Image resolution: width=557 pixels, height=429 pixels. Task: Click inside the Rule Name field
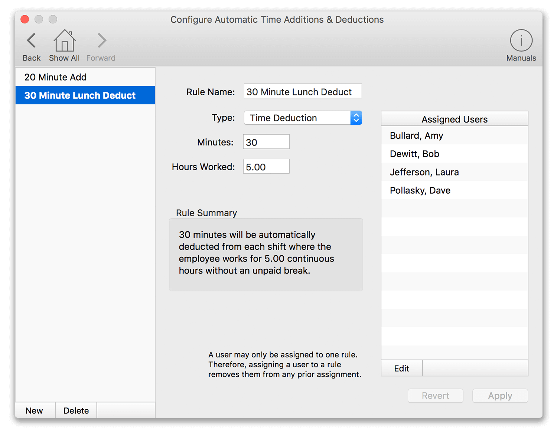pyautogui.click(x=302, y=91)
